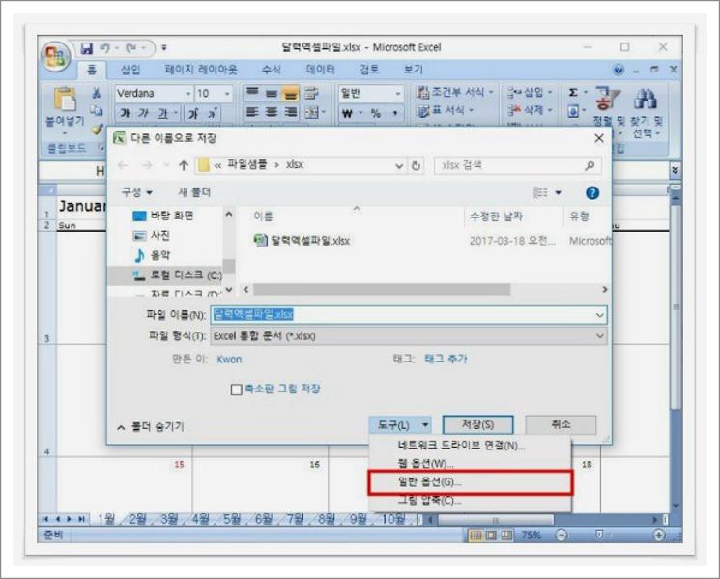Screen dimensions: 720x579
Task: Expand the address path dropdown arrow
Action: 399,165
